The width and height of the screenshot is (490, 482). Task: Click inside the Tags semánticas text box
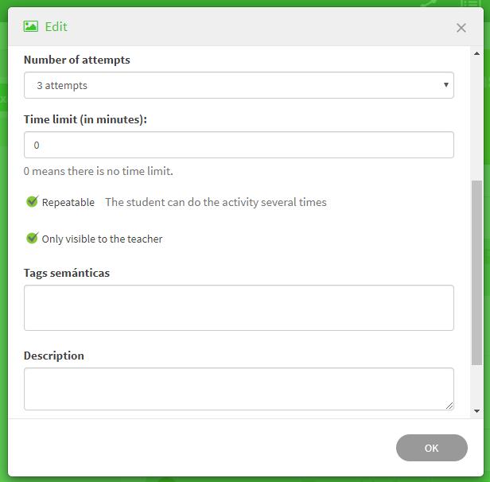coord(239,308)
